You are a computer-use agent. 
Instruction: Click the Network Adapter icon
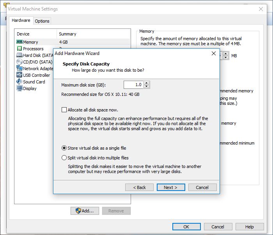pos(19,68)
